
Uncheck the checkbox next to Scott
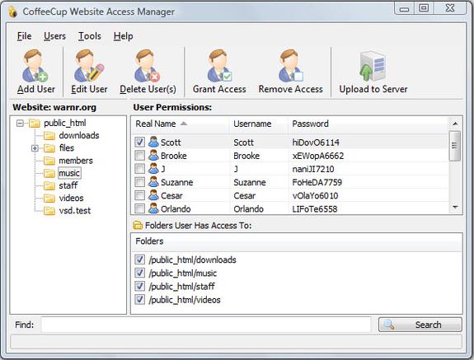139,142
